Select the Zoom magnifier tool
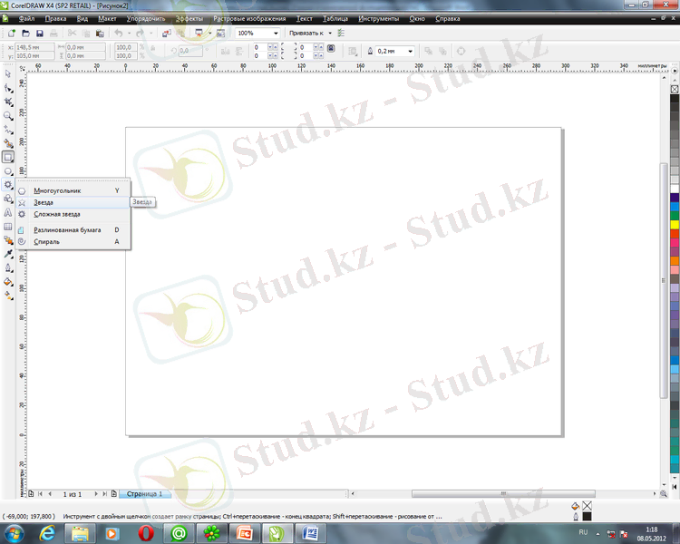The width and height of the screenshot is (680, 544). [8, 116]
